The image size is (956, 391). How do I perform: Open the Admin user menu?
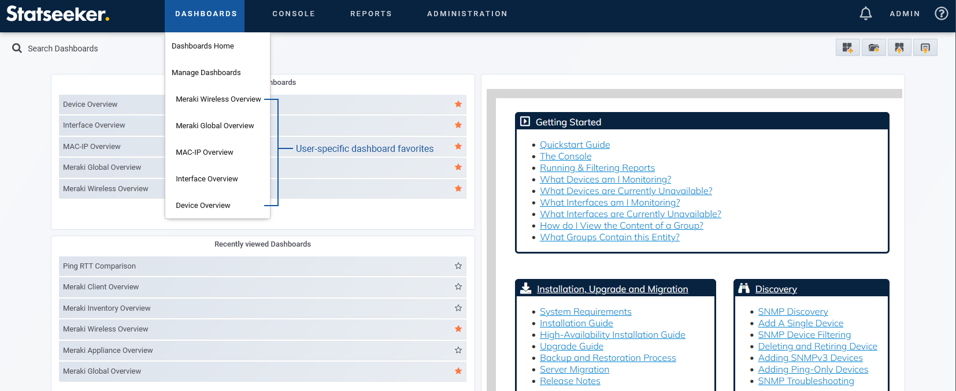click(905, 13)
